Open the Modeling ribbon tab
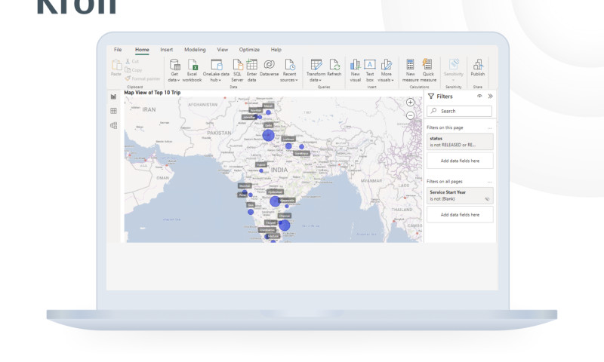The height and width of the screenshot is (362, 604). click(x=195, y=50)
